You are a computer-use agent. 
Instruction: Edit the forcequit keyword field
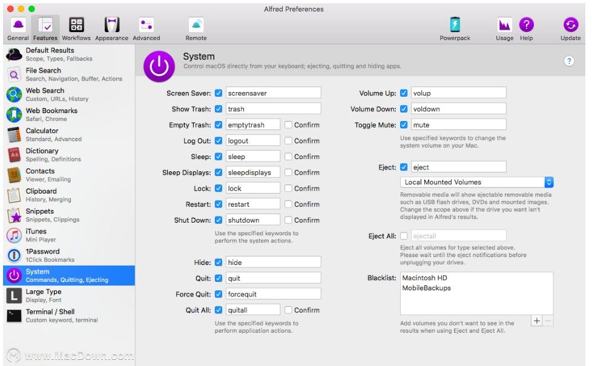(x=274, y=294)
